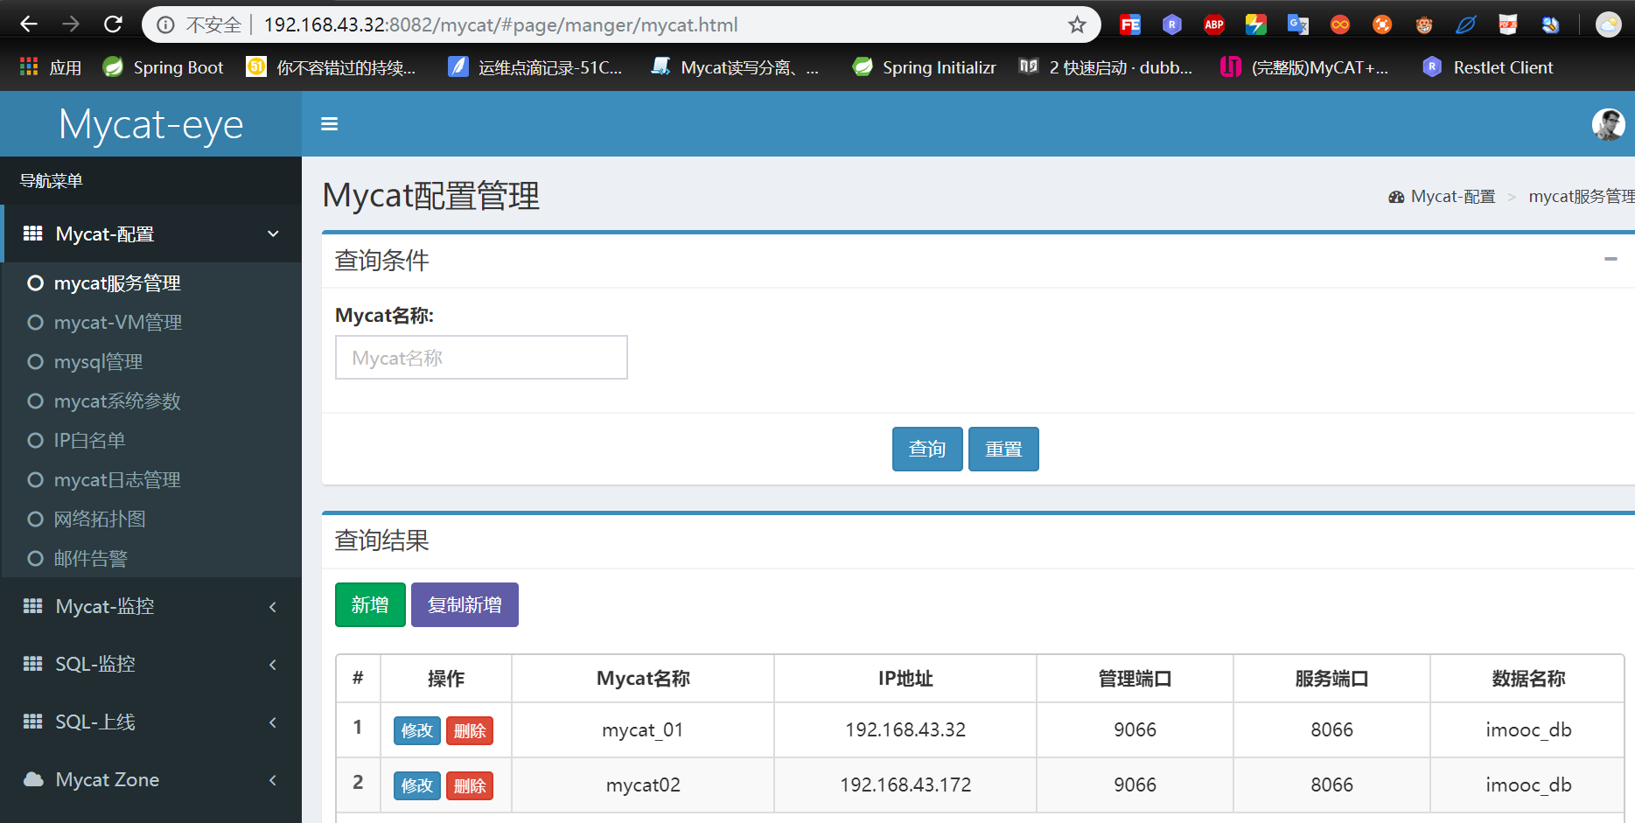
Task: Click IP cell 192.168.43.172
Action: click(x=905, y=785)
